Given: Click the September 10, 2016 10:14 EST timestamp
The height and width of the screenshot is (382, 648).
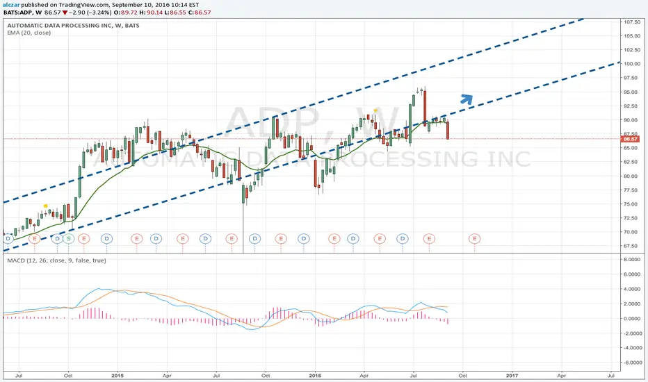Looking at the screenshot, I should click(155, 5).
